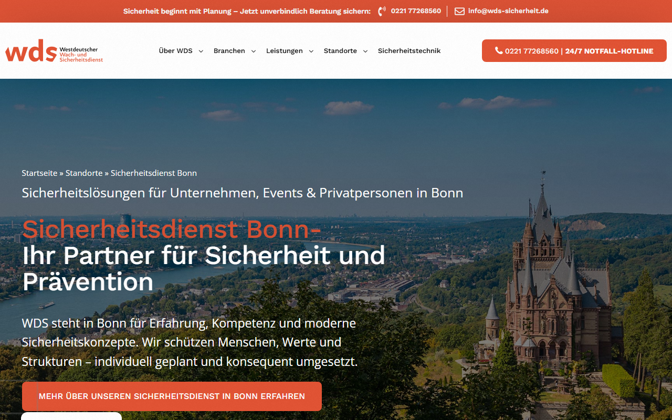Click the Sicherheitsdienst Bonn breadcrumb text

point(154,173)
